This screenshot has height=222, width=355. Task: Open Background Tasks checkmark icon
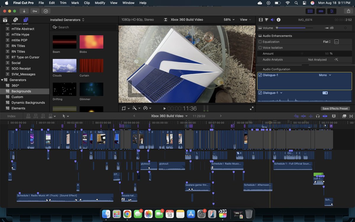click(46, 11)
